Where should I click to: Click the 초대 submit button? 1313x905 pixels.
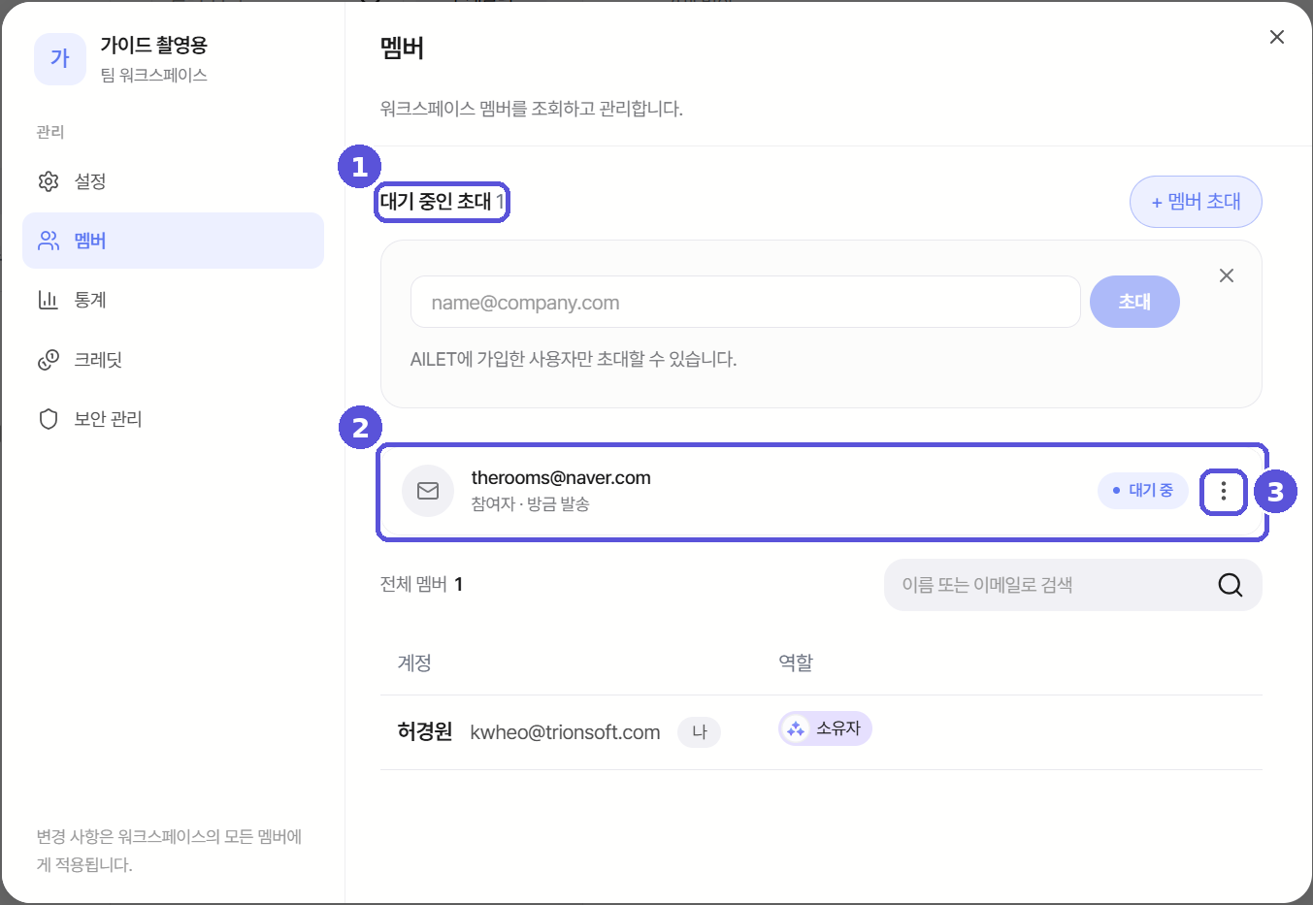click(1134, 302)
